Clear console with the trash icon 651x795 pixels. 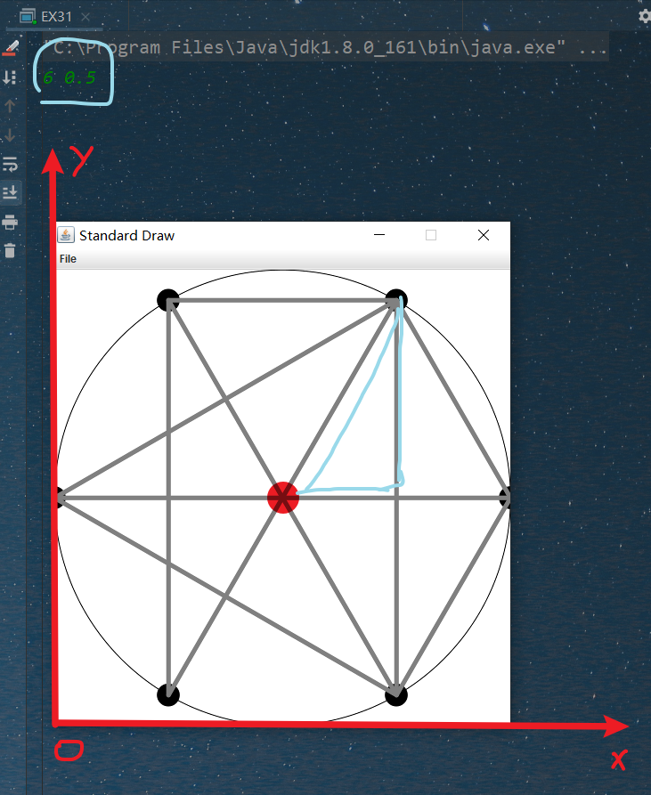(10, 250)
